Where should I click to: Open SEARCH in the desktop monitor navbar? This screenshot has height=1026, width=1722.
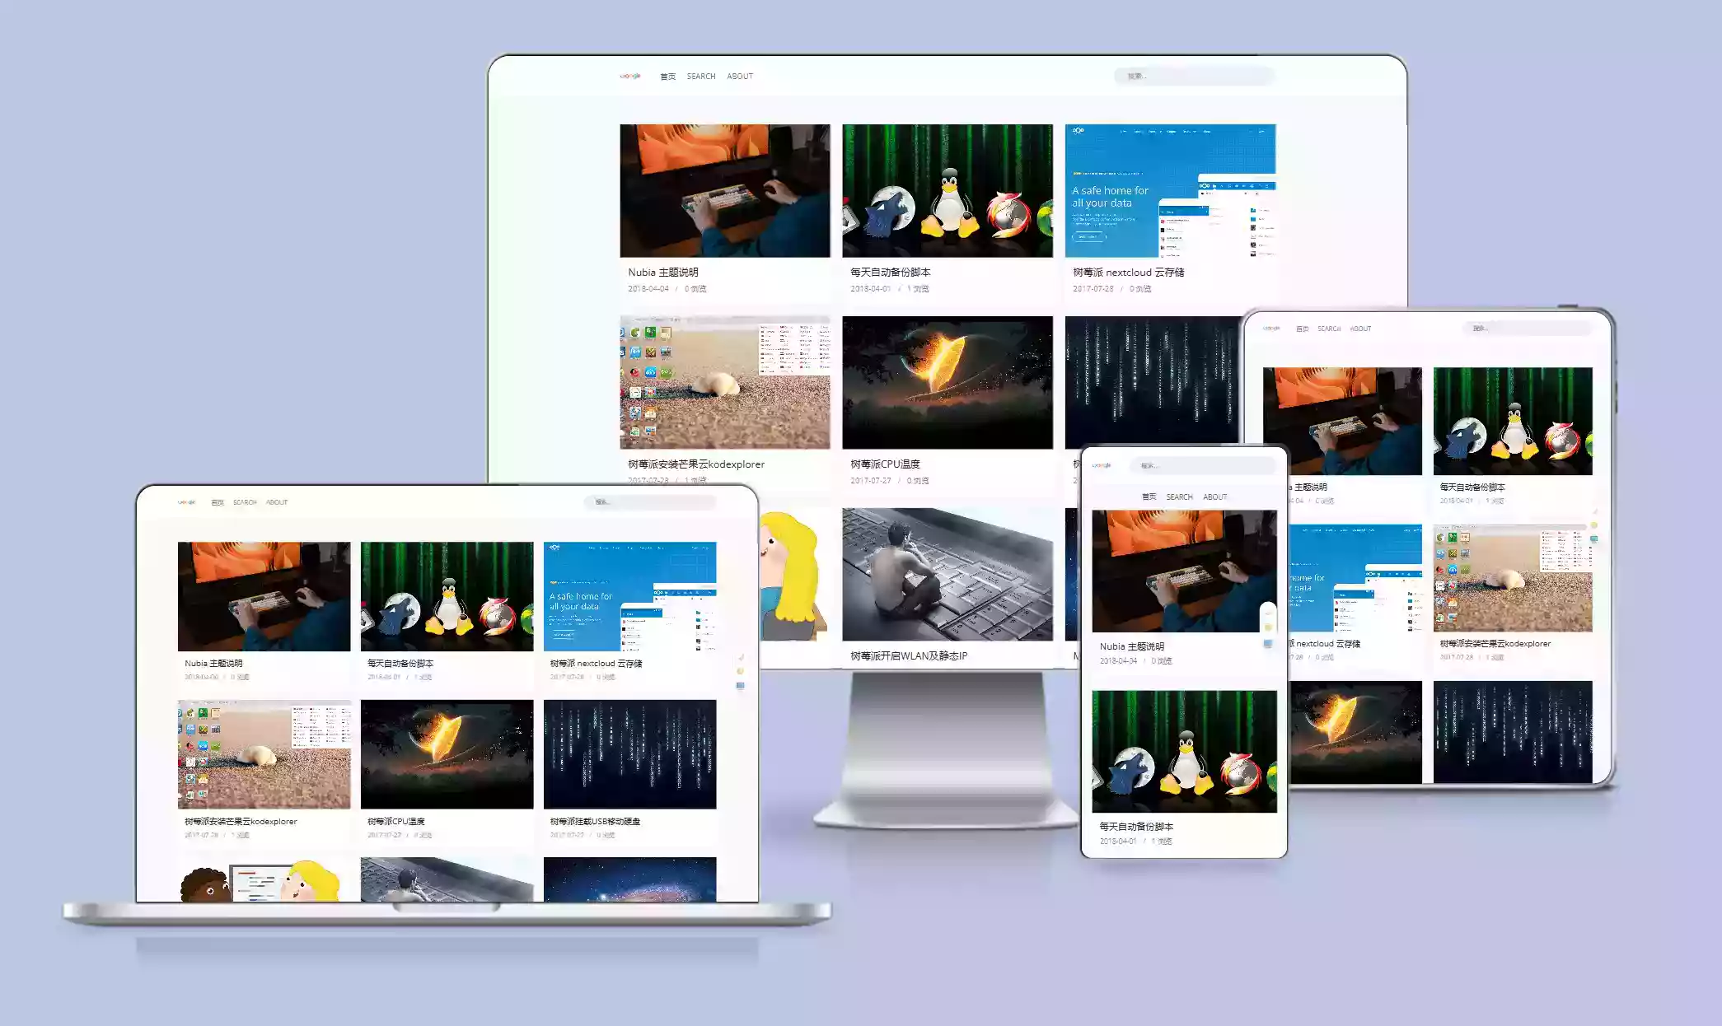tap(701, 77)
